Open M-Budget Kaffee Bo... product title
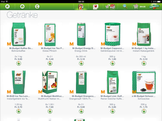The height and width of the screenshot is (121, 162). [x=21, y=48]
